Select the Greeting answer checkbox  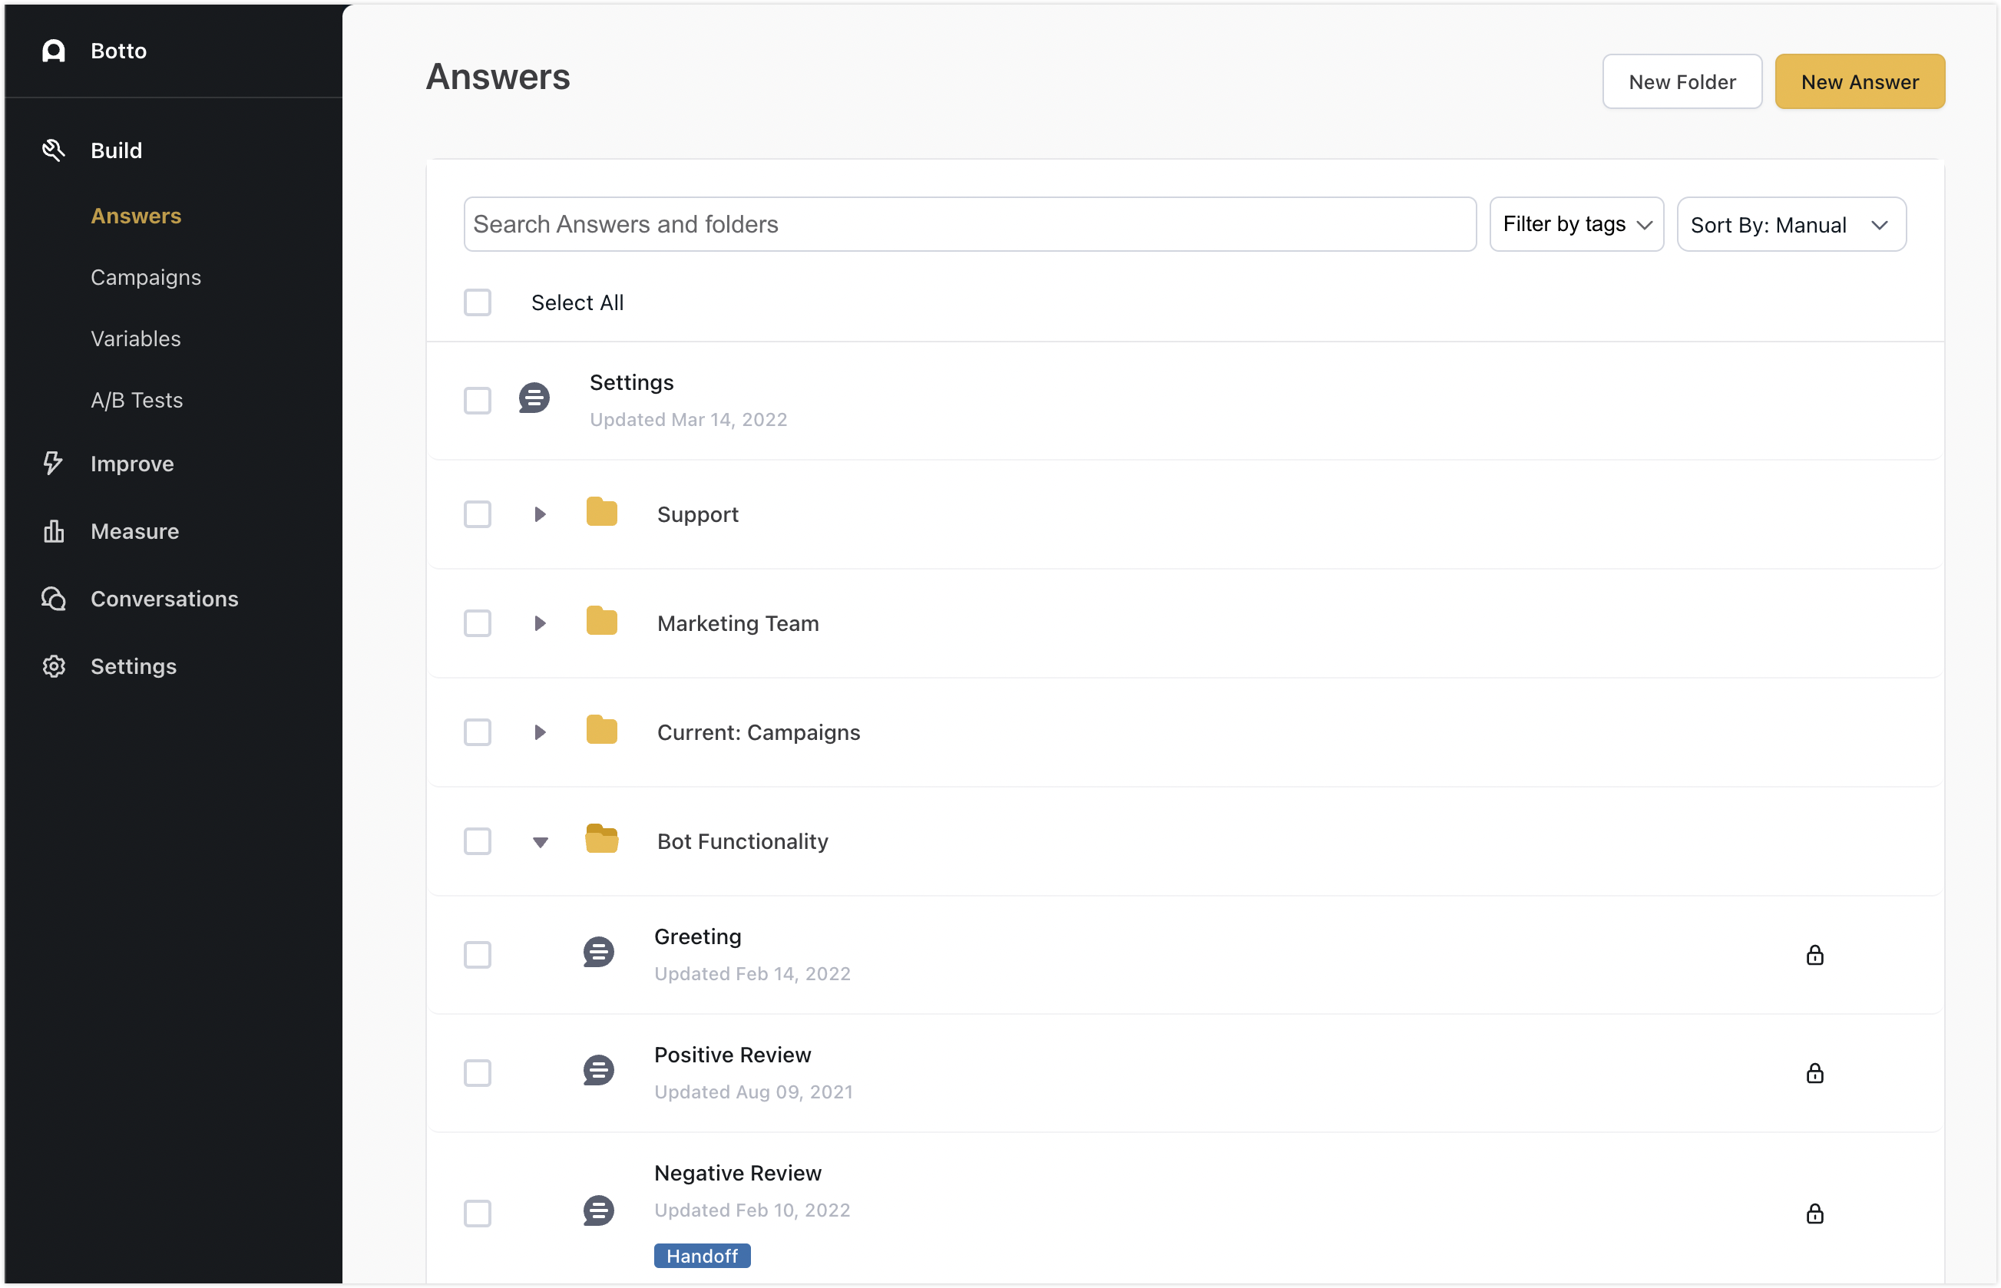(478, 955)
